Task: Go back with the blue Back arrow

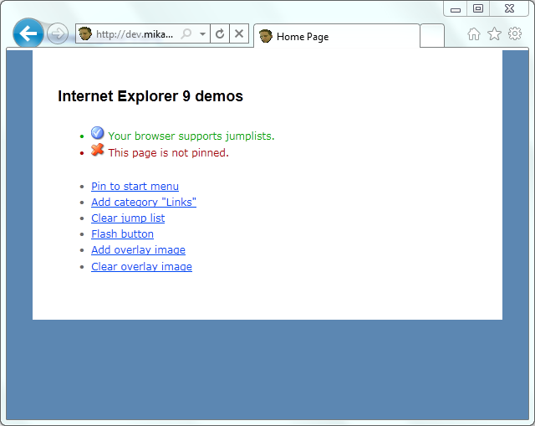Action: tap(28, 33)
